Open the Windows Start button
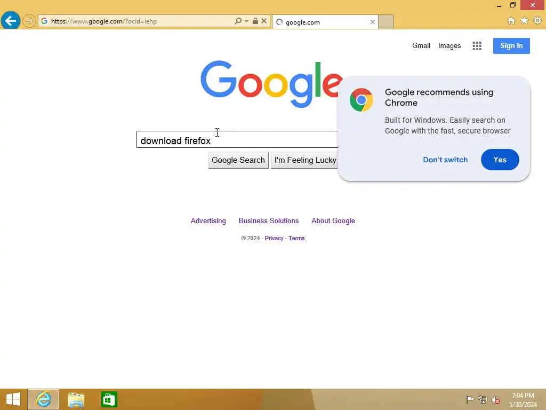This screenshot has width=546, height=410. coord(13,399)
